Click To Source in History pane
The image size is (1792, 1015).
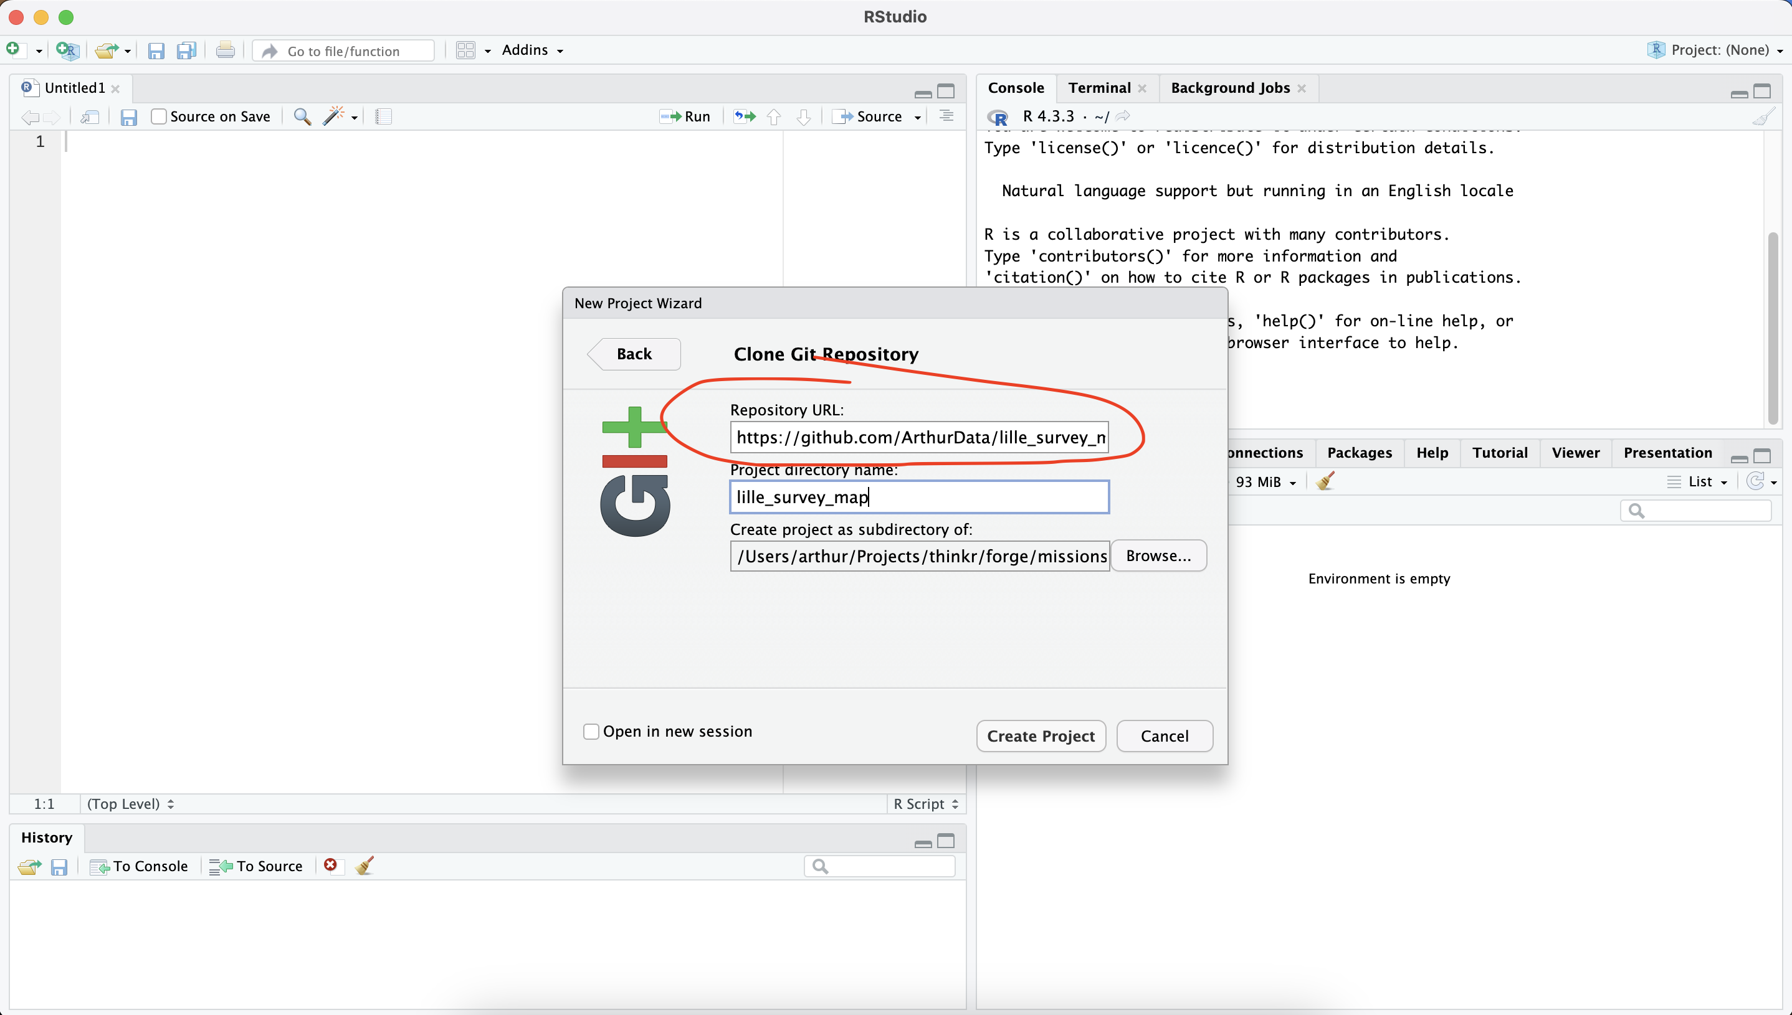click(x=256, y=867)
